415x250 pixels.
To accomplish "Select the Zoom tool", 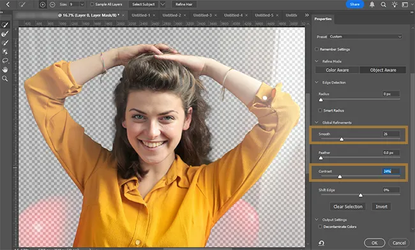I will click(4, 78).
